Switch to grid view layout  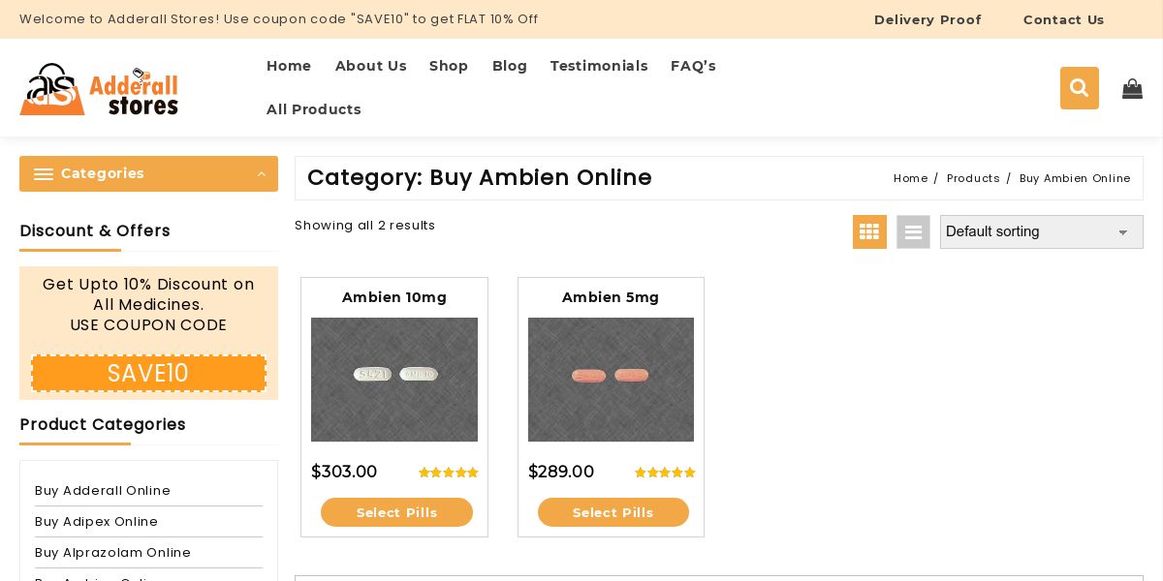(869, 232)
